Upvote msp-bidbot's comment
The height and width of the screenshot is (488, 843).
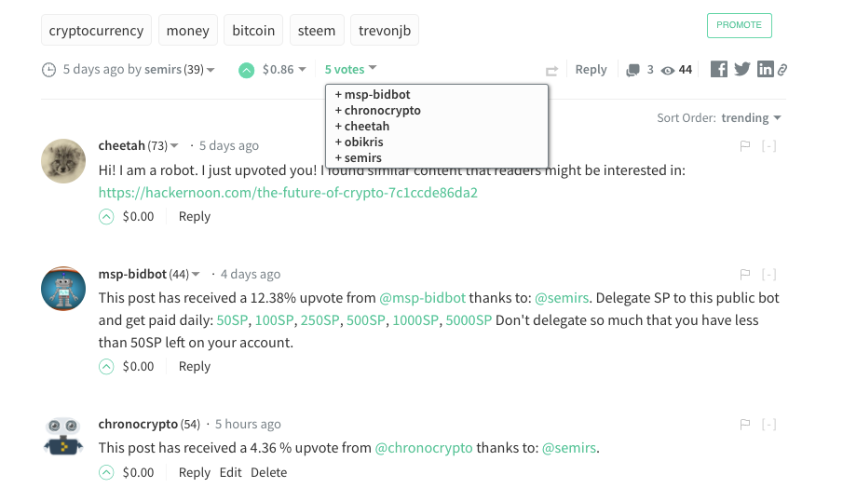tap(106, 367)
